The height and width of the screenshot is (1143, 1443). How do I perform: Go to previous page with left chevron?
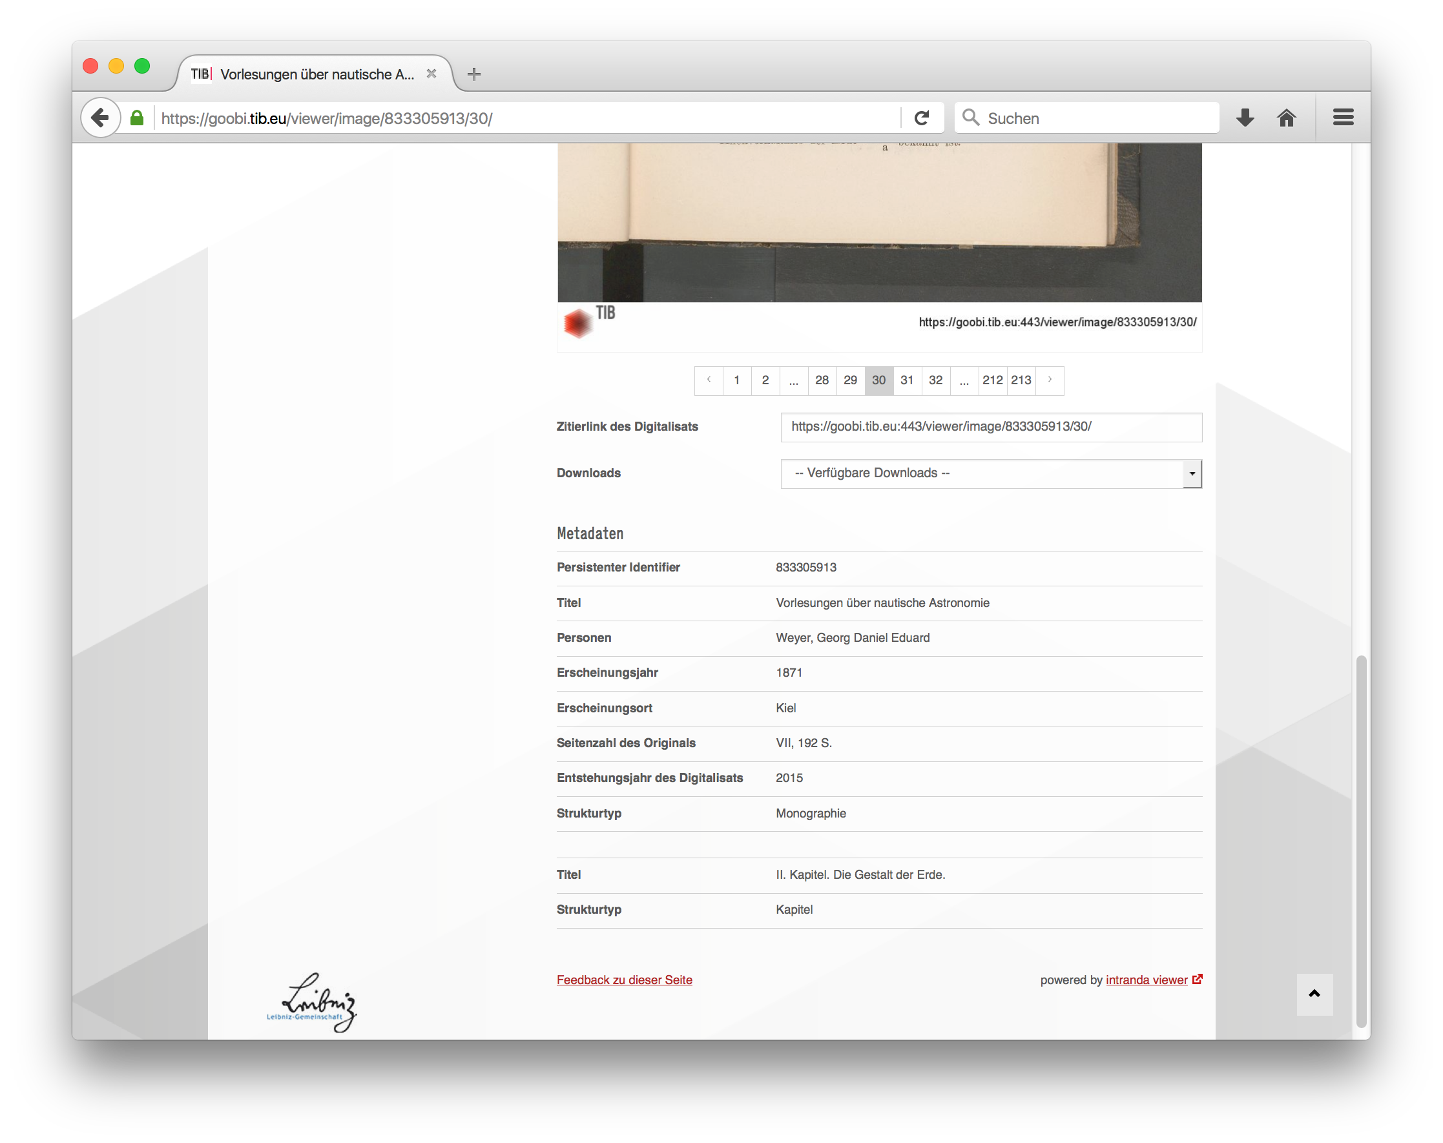(x=709, y=380)
